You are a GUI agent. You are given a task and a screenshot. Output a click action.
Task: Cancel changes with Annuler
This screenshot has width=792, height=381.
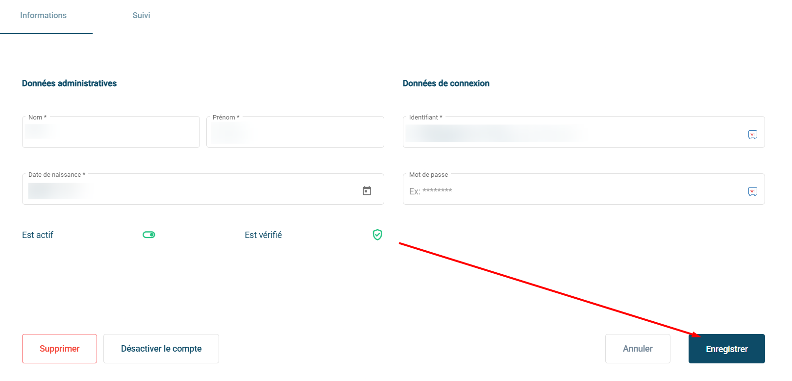[637, 349]
